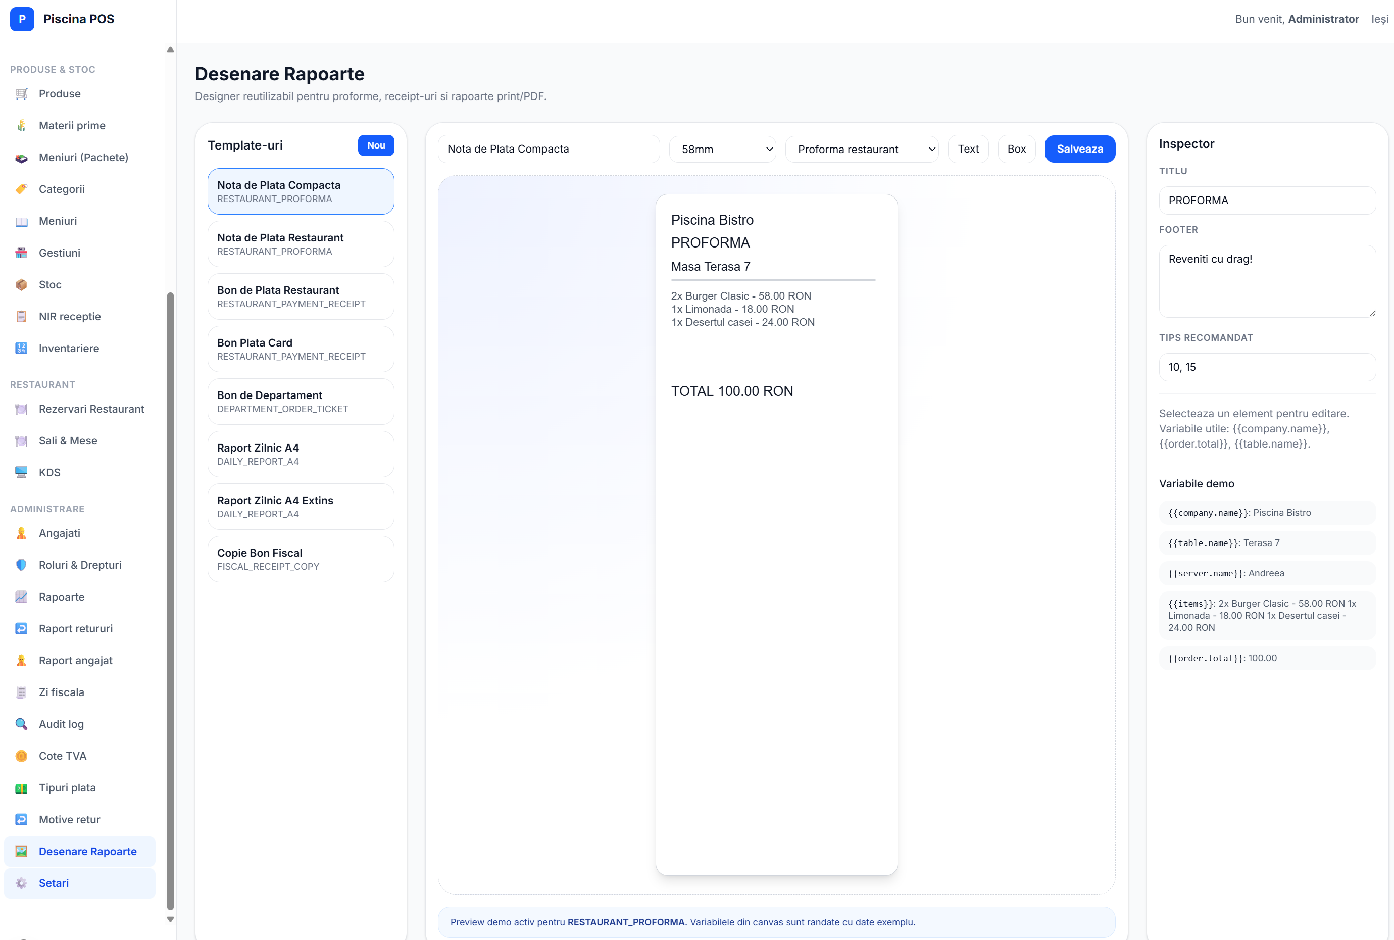Screen dimensions: 1394x940
Task: Click the Salveaza button
Action: point(1080,149)
